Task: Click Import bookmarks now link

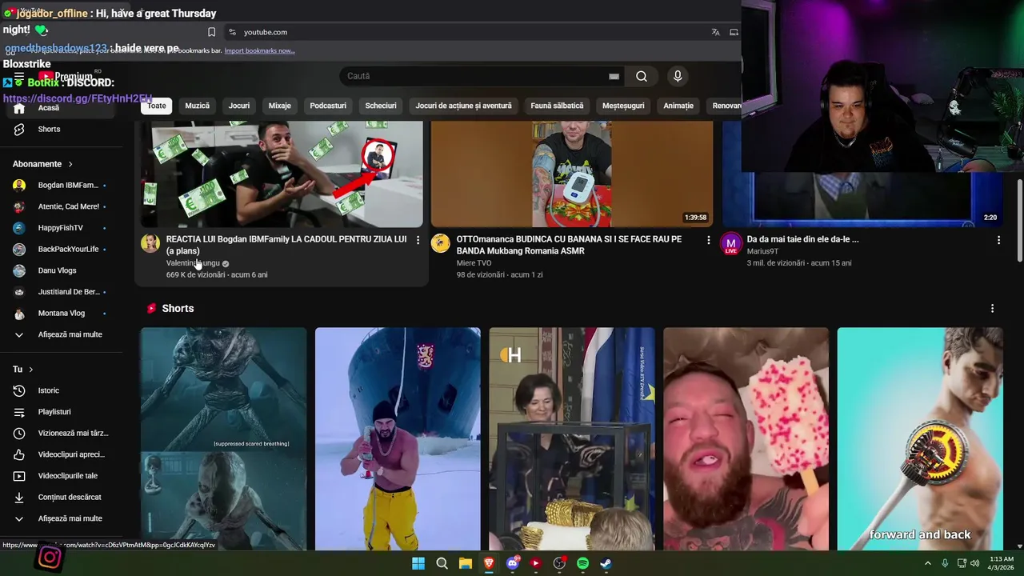Action: coord(259,50)
